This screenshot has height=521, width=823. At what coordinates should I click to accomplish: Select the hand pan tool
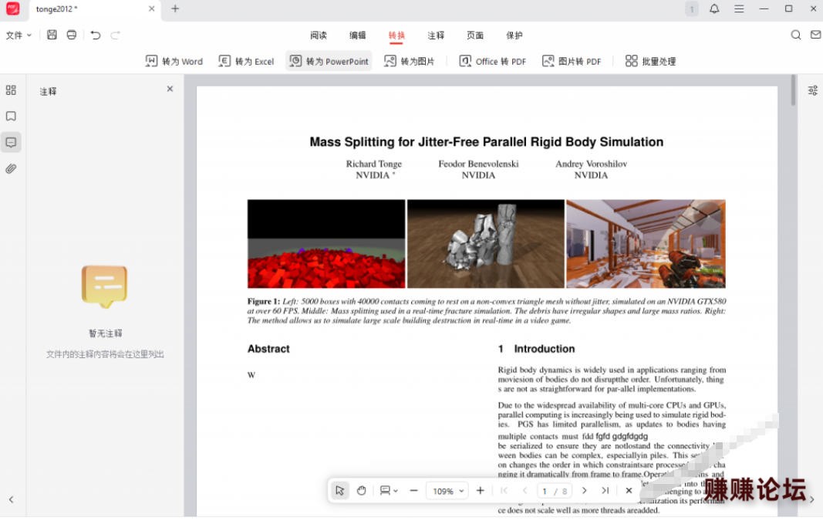click(362, 491)
